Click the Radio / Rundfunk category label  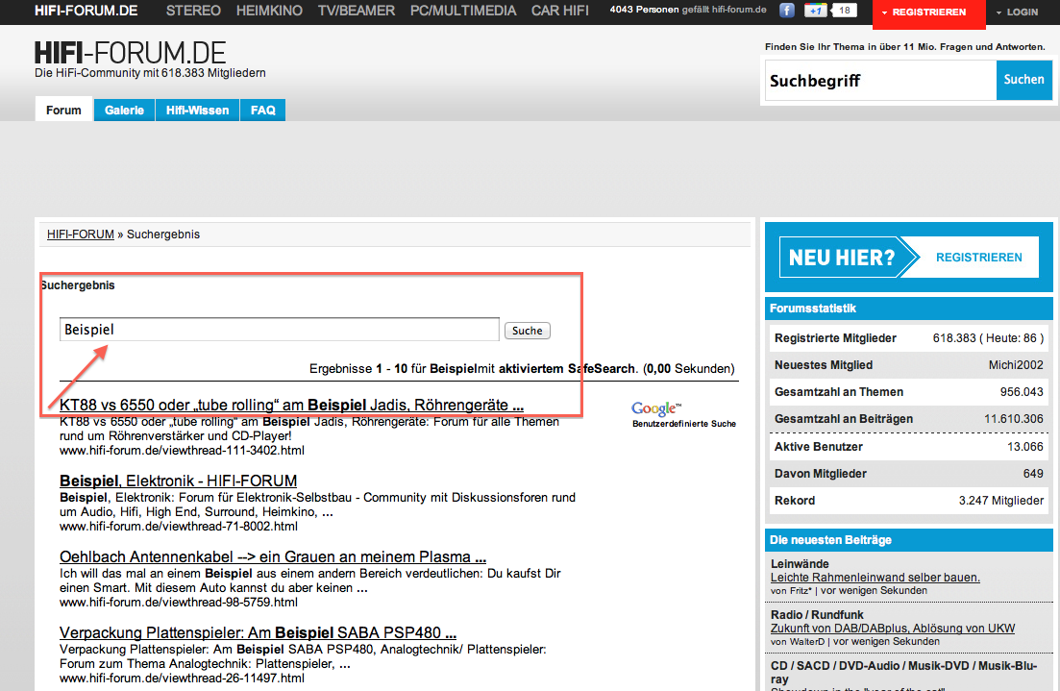[x=817, y=615]
